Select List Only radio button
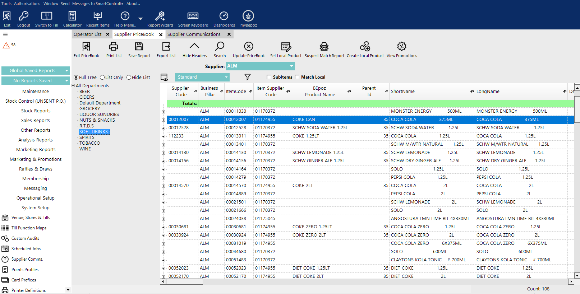 (102, 78)
